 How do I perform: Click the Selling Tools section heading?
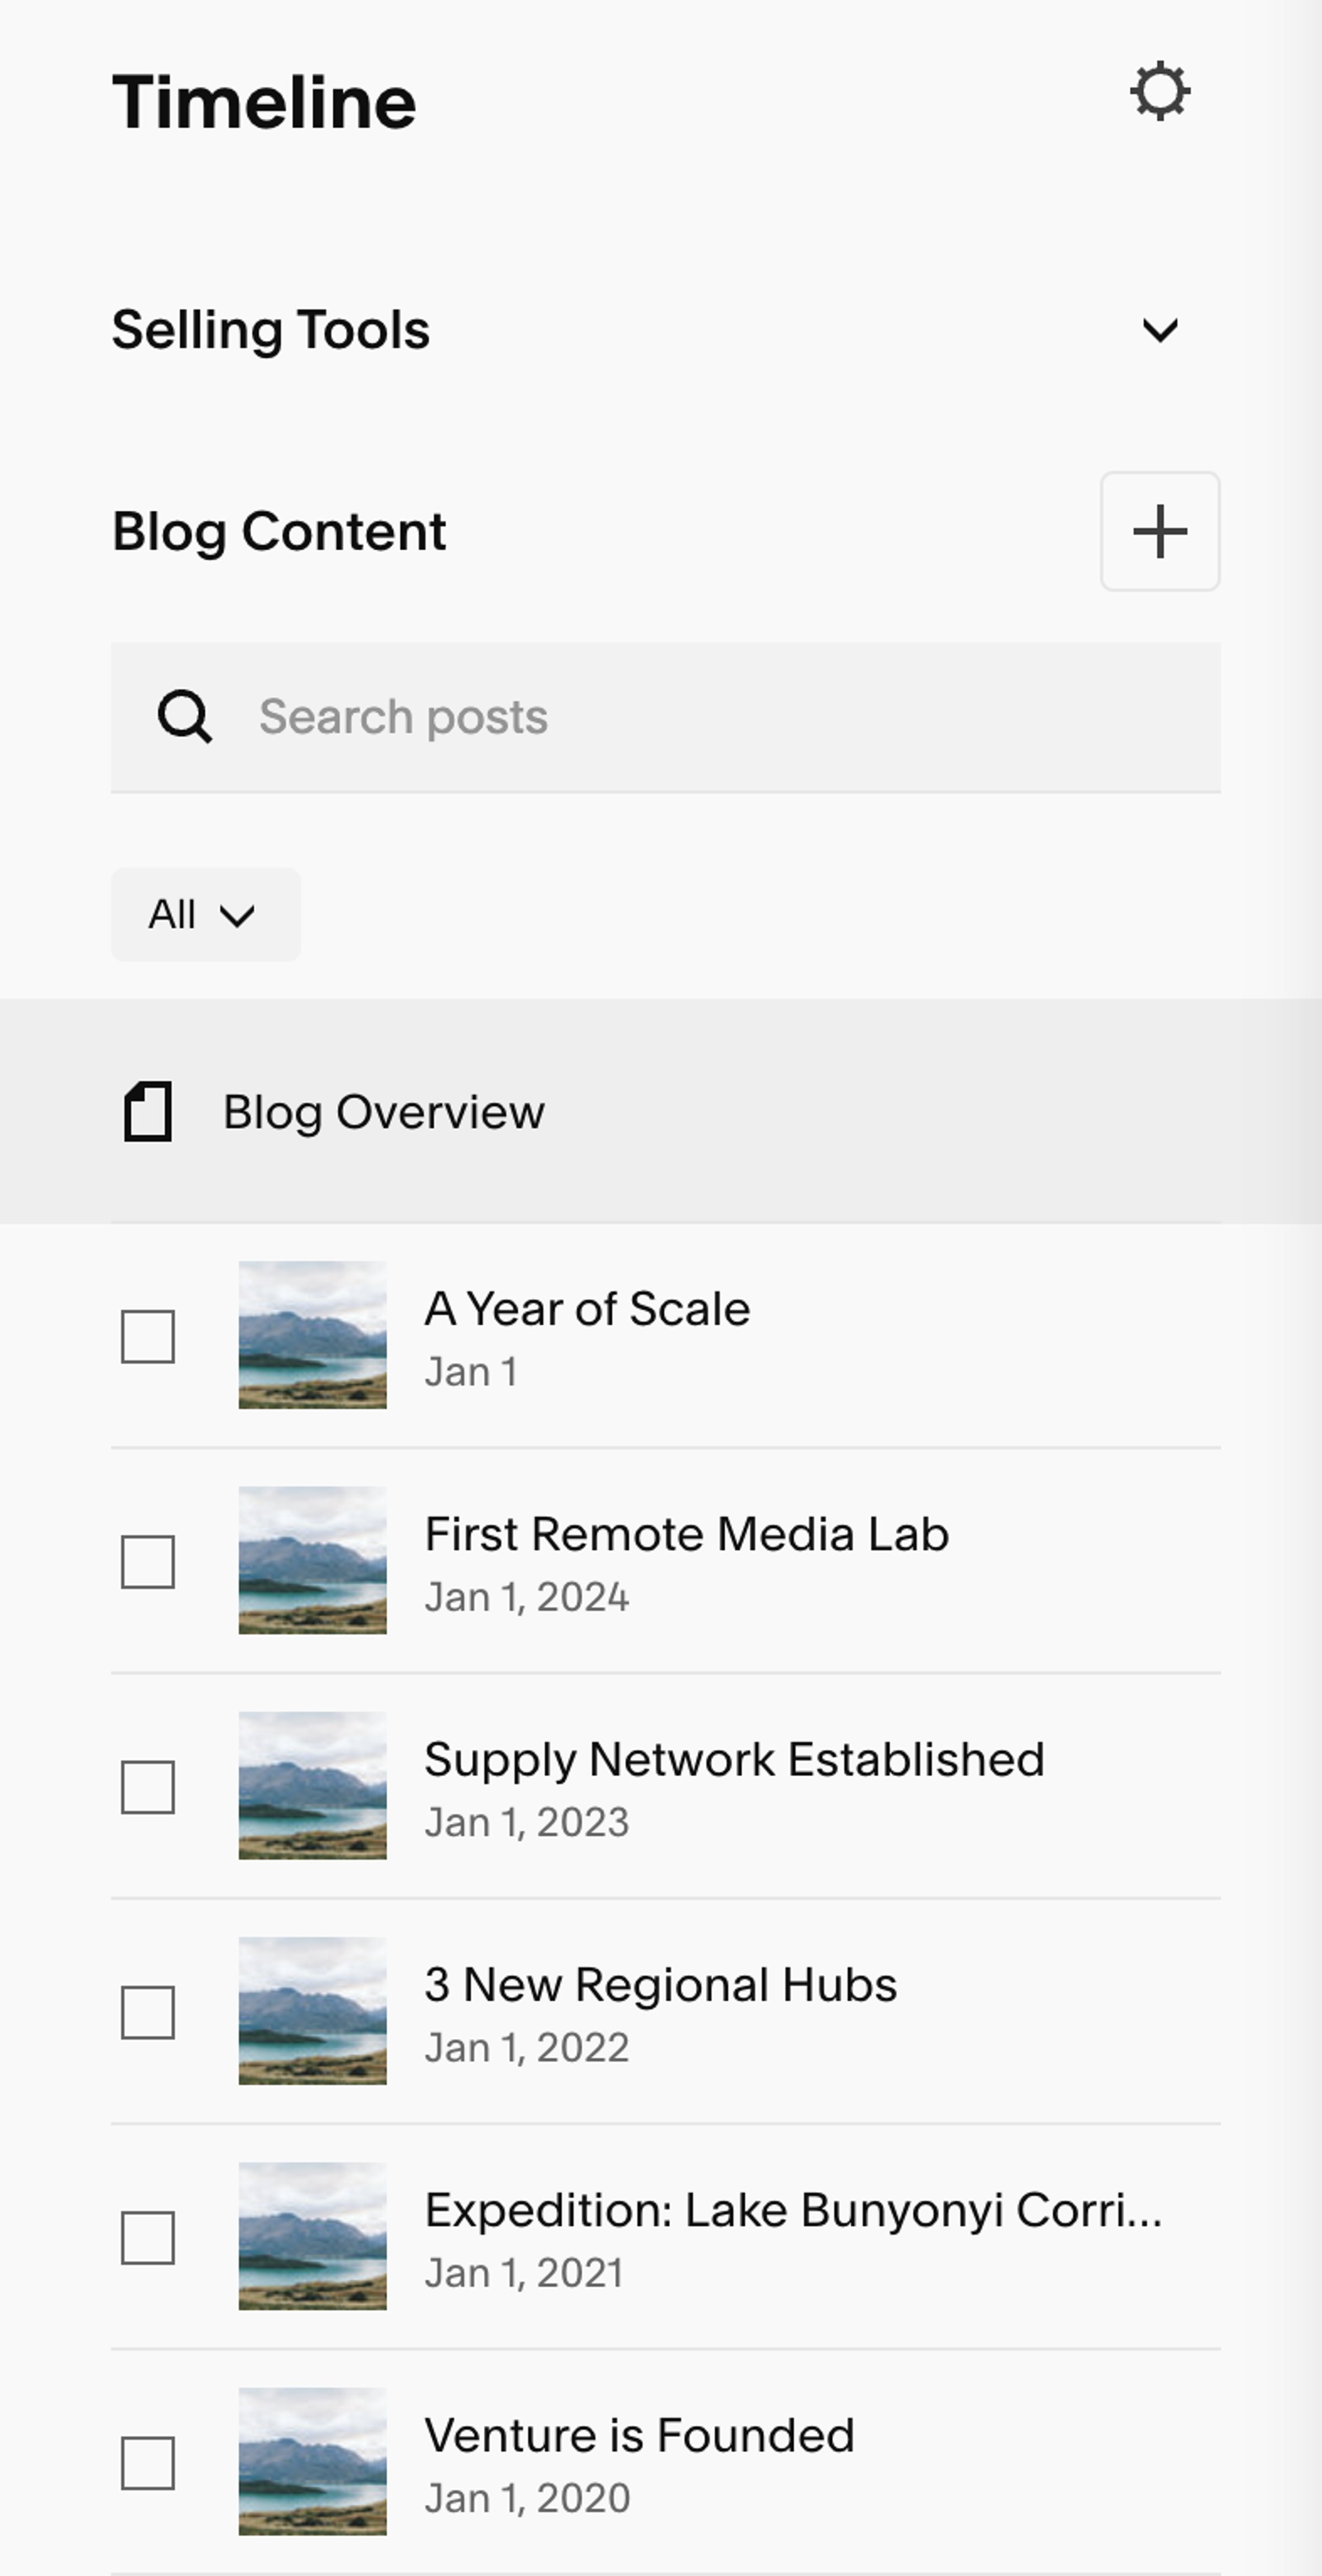coord(270,330)
